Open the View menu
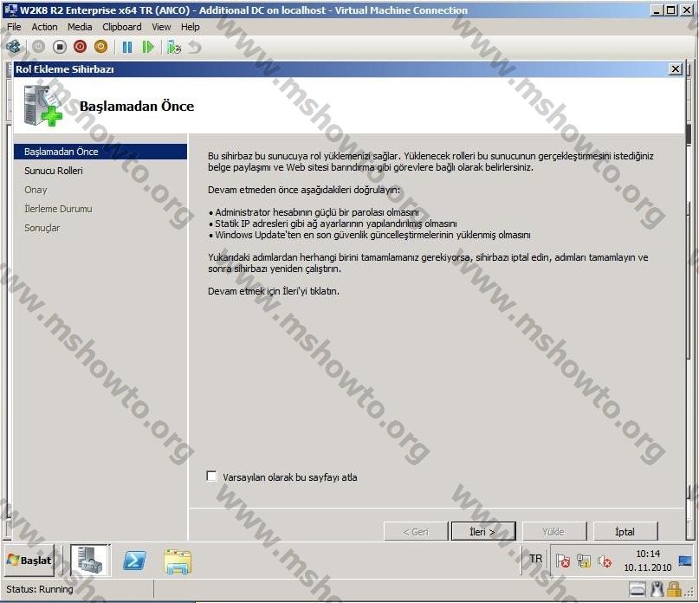 161,27
